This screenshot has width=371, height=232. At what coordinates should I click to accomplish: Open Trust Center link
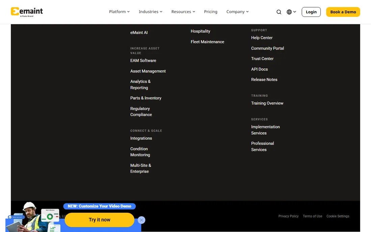(x=262, y=59)
